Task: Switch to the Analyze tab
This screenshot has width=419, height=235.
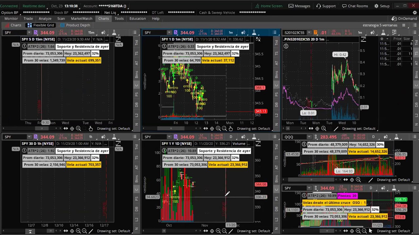Action: [45, 19]
